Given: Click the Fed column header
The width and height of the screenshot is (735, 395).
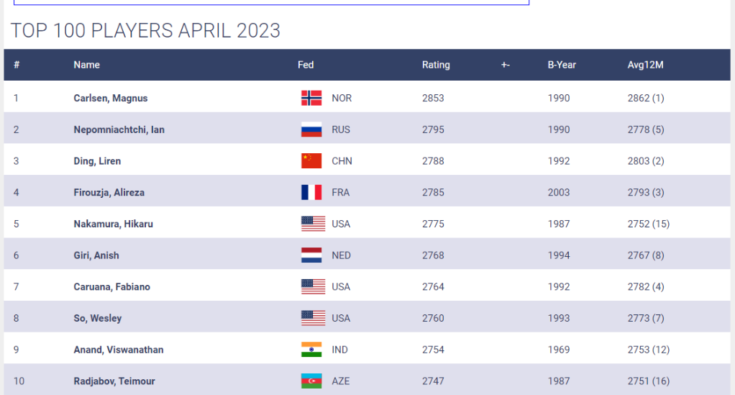Looking at the screenshot, I should click(x=306, y=65).
